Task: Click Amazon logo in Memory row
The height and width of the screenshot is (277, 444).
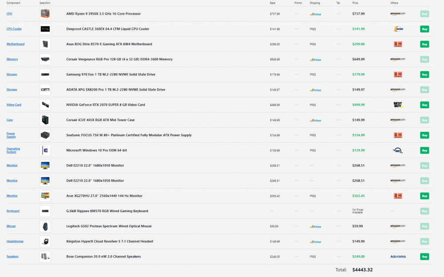Action: pos(397,59)
